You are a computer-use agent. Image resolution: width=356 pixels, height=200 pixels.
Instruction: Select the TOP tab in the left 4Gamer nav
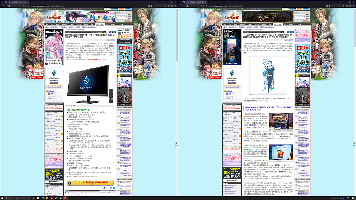click(x=47, y=24)
